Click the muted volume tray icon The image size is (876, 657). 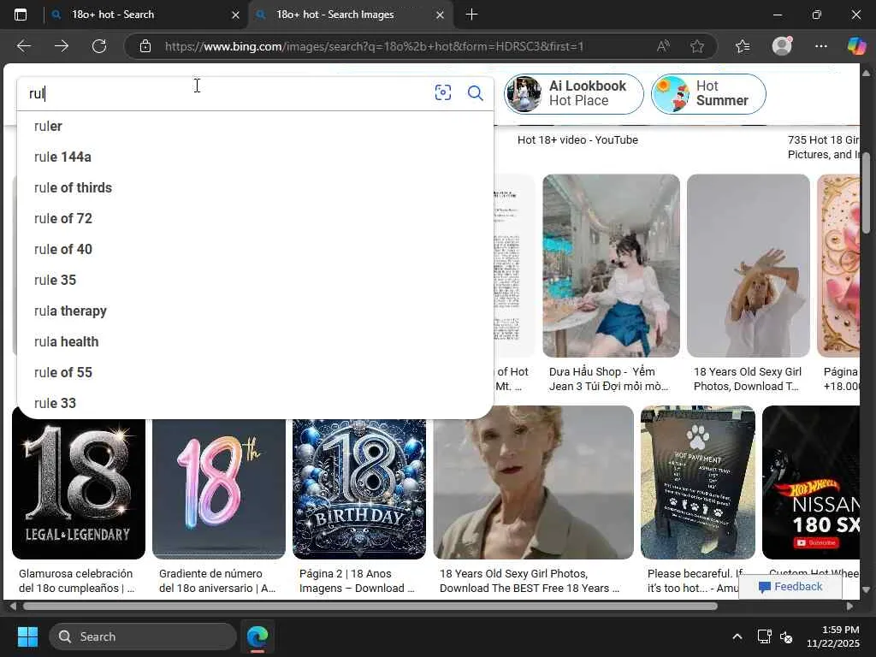coord(786,636)
